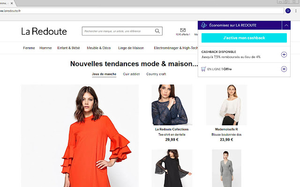Click the butterfly logo in cashback panel
The height and width of the screenshot is (187, 300).
204,25
